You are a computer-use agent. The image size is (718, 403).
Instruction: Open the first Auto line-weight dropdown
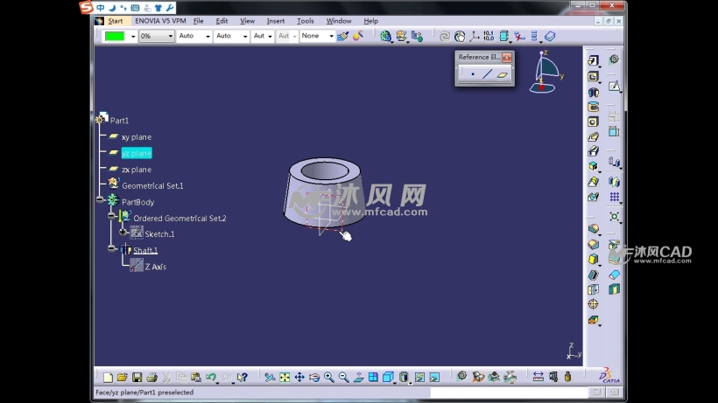[x=194, y=36]
